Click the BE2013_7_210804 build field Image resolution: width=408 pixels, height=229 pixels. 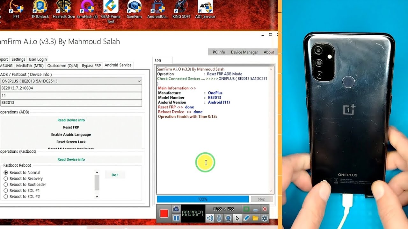coord(71,88)
